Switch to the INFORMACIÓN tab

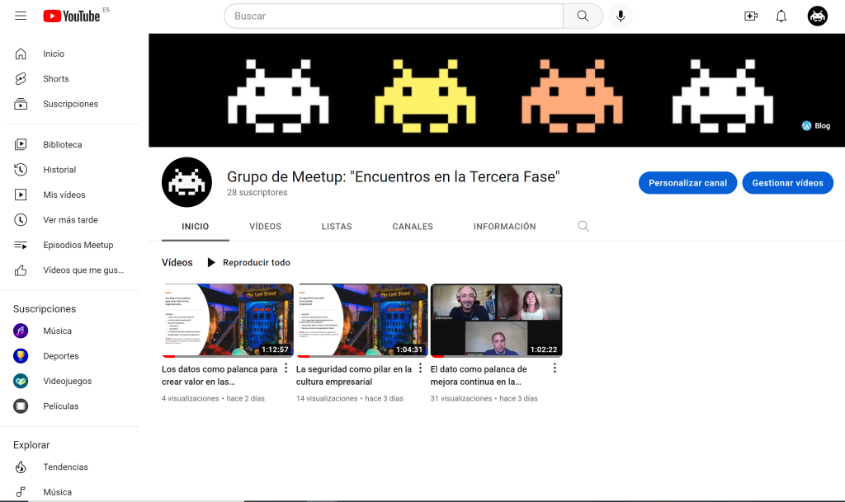(x=504, y=227)
